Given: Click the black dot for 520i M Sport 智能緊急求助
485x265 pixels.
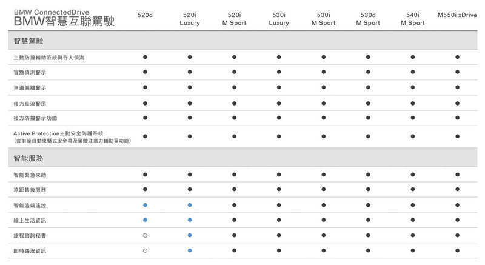Looking at the screenshot, I should click(x=234, y=175).
